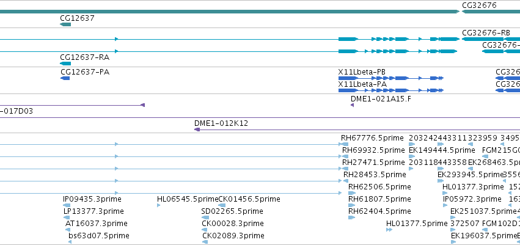Viewport: 520px width, 245px height.
Task: Select the CK02089.3prime EST label
Action: pyautogui.click(x=233, y=235)
